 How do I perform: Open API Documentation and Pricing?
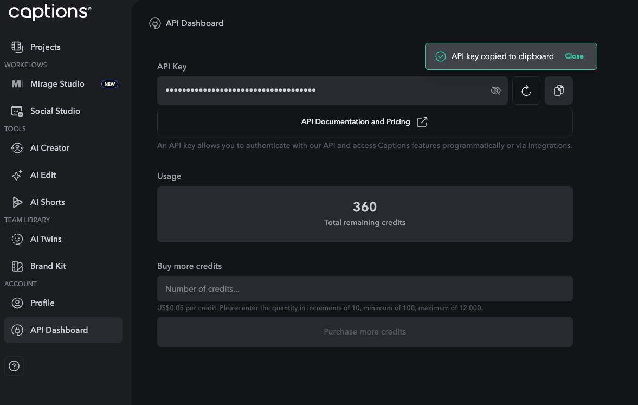pos(365,121)
